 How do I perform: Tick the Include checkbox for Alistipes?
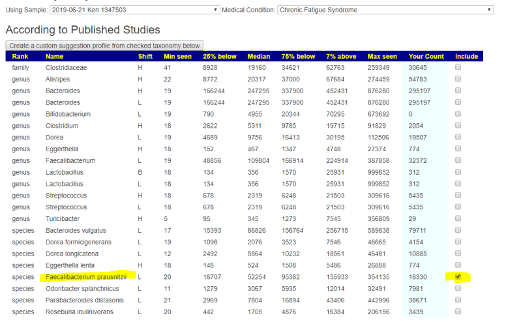(x=458, y=79)
